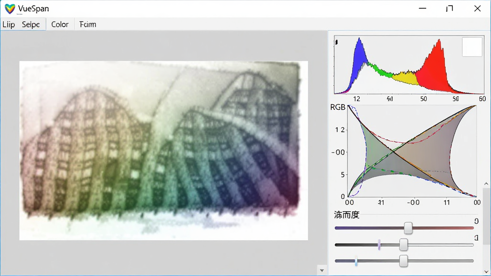
Task: Minimize the VueSpan window
Action: (x=422, y=9)
